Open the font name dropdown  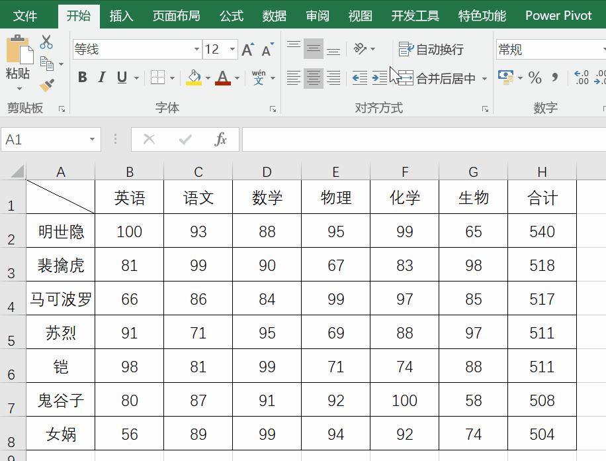click(x=195, y=49)
